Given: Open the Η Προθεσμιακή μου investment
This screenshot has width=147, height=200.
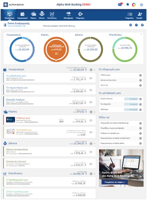Looking at the screenshot, I should click(x=17, y=180).
